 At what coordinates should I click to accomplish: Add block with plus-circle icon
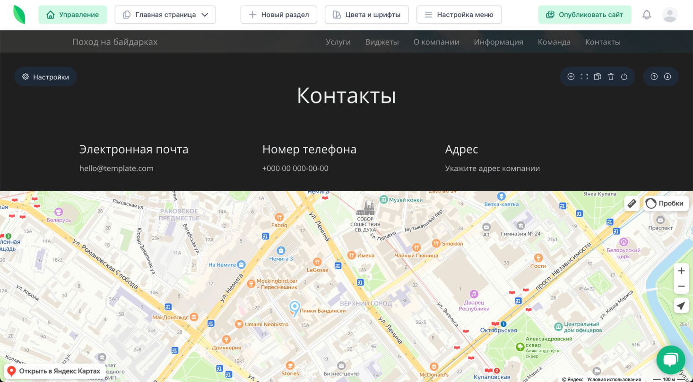coord(571,76)
